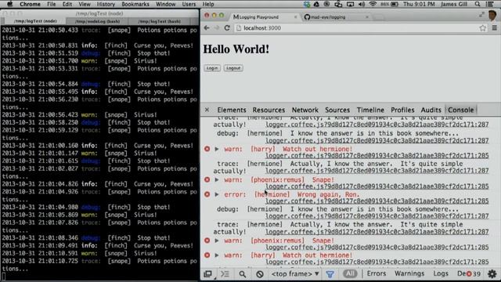Switch to the Profiles tab
This screenshot has width=501, height=282.
coord(402,110)
